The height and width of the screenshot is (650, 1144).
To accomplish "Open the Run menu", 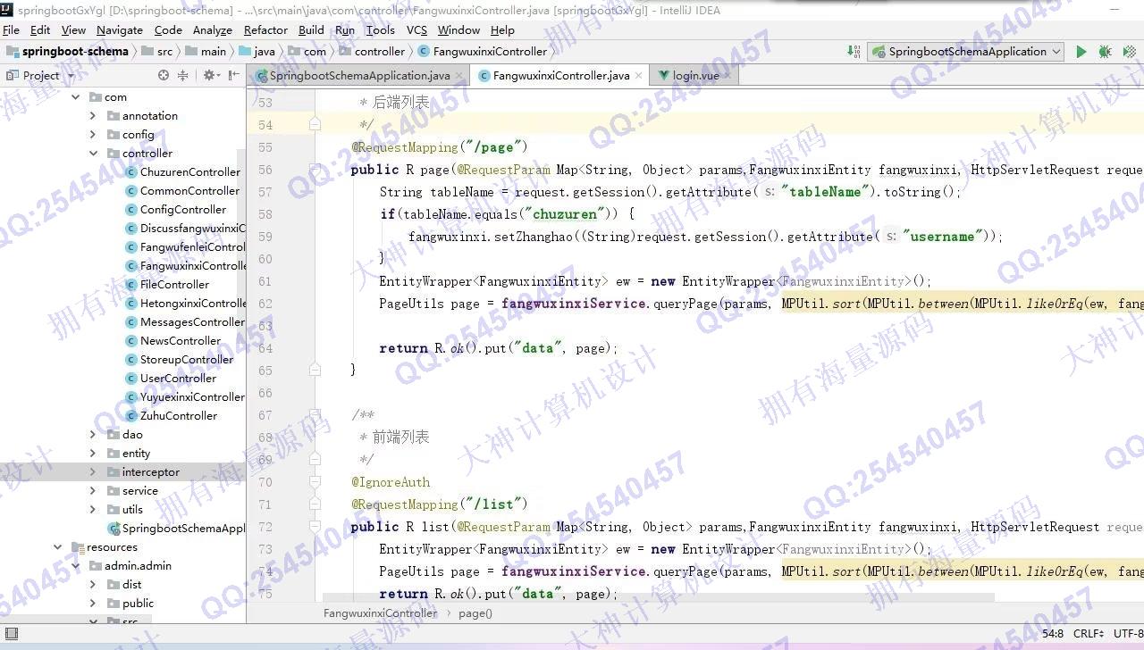I will (345, 29).
